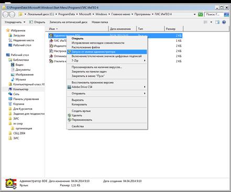Click the Размер column header
Screen dimensions: 231x192
(x=174, y=29)
